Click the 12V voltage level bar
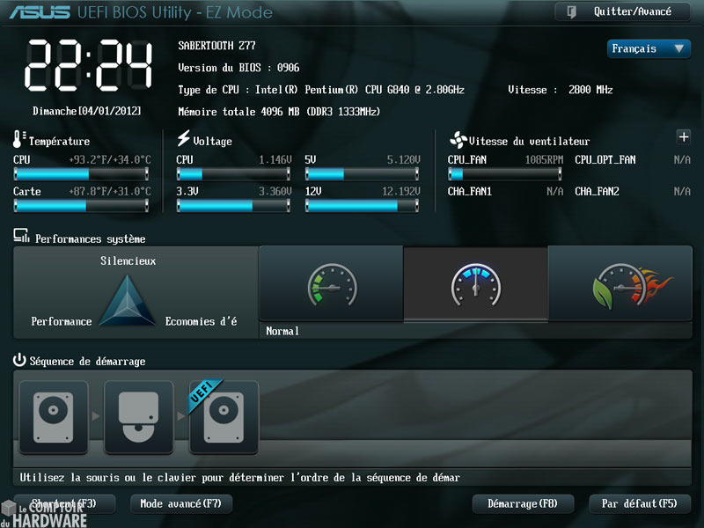Screen dimensions: 704x528 [x=363, y=204]
